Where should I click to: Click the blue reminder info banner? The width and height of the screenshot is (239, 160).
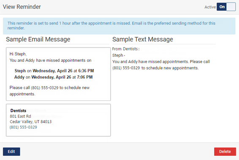tap(119, 26)
